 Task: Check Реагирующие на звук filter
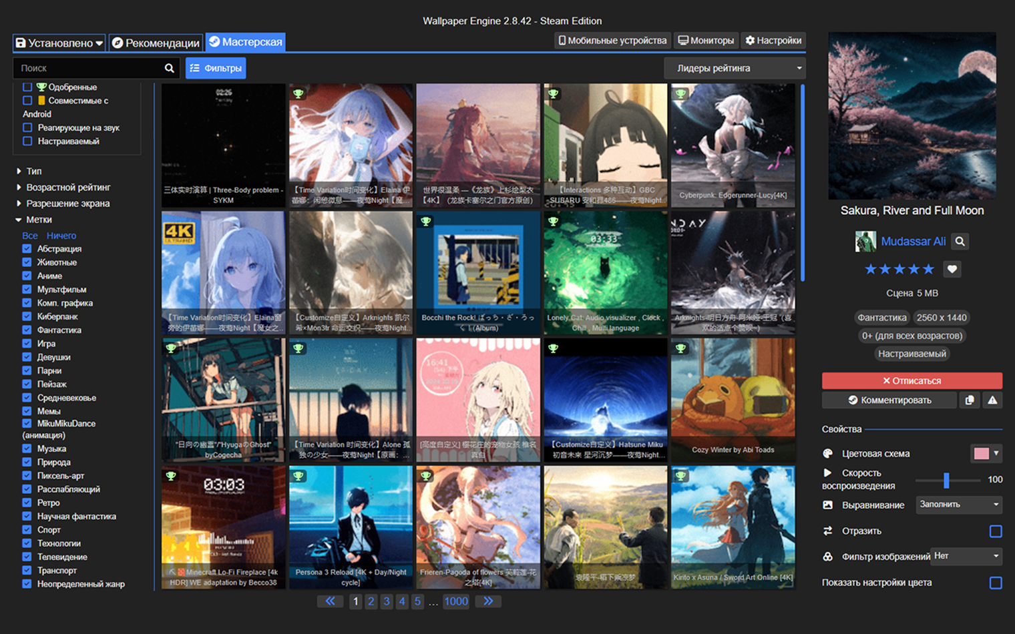click(27, 127)
